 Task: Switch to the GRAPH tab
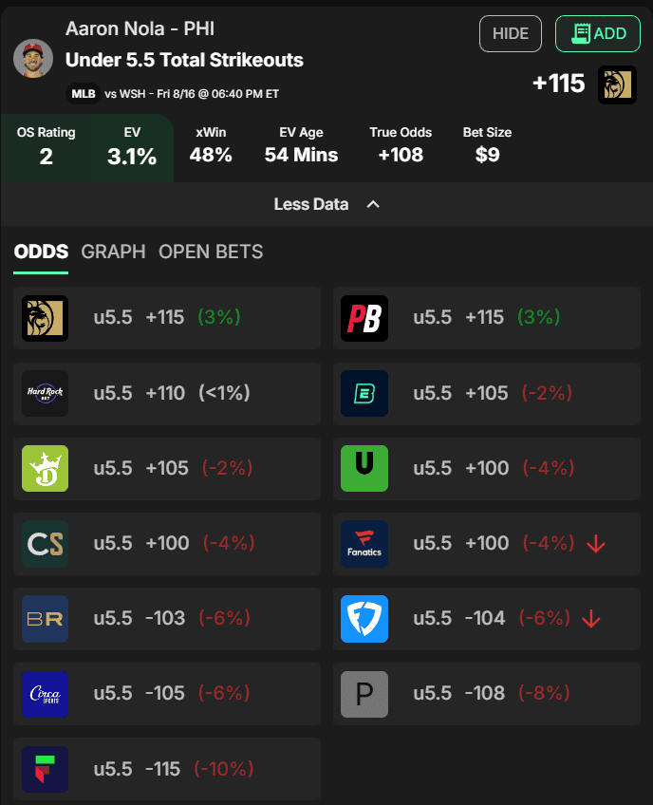click(x=114, y=253)
